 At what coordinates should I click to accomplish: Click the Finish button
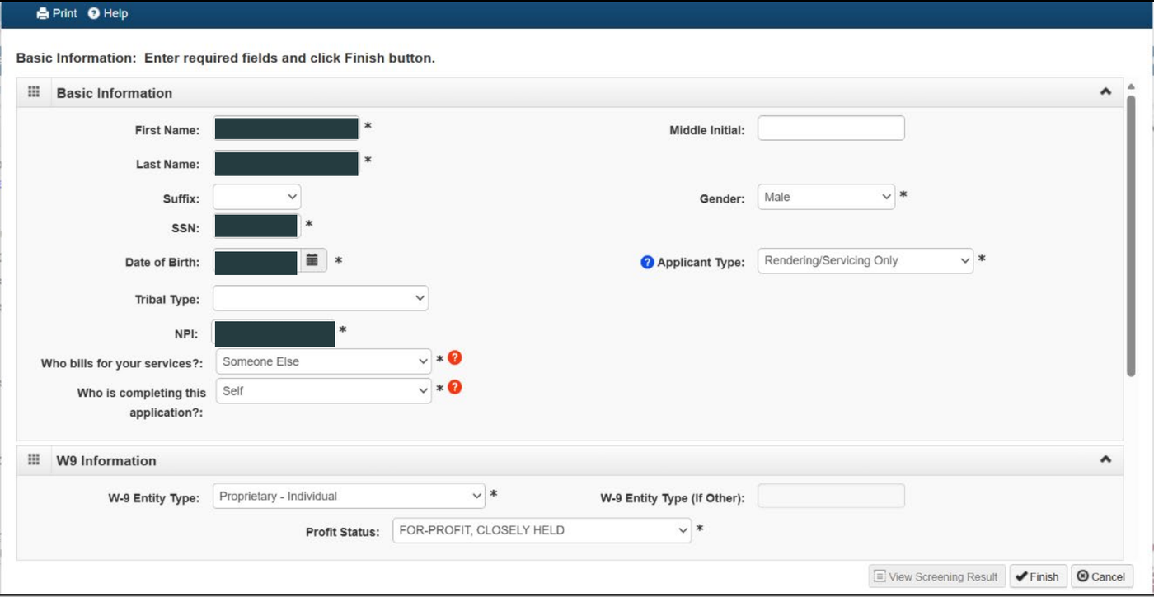point(1039,576)
